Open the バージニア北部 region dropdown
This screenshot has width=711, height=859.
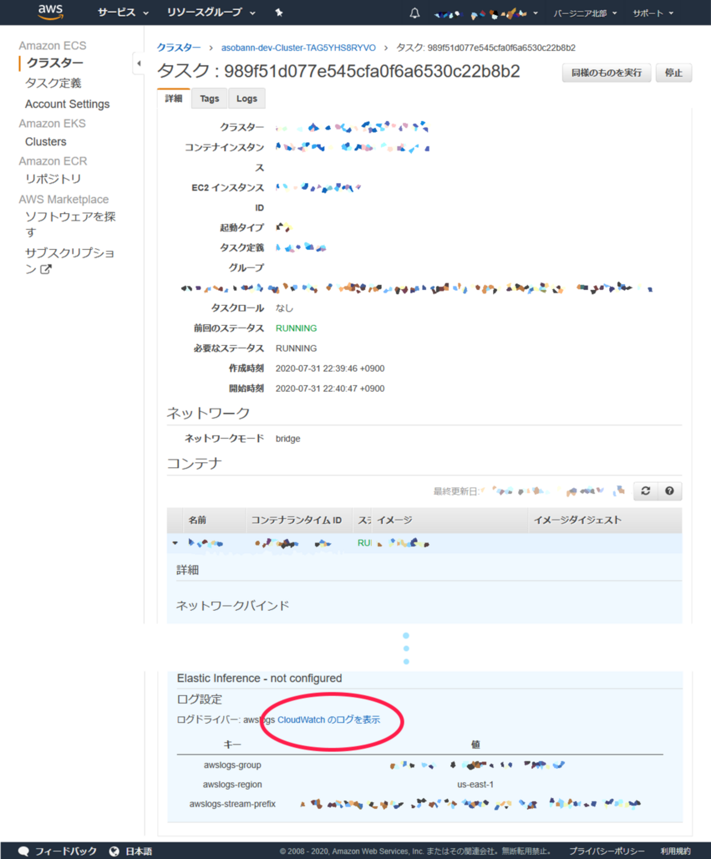(x=585, y=13)
